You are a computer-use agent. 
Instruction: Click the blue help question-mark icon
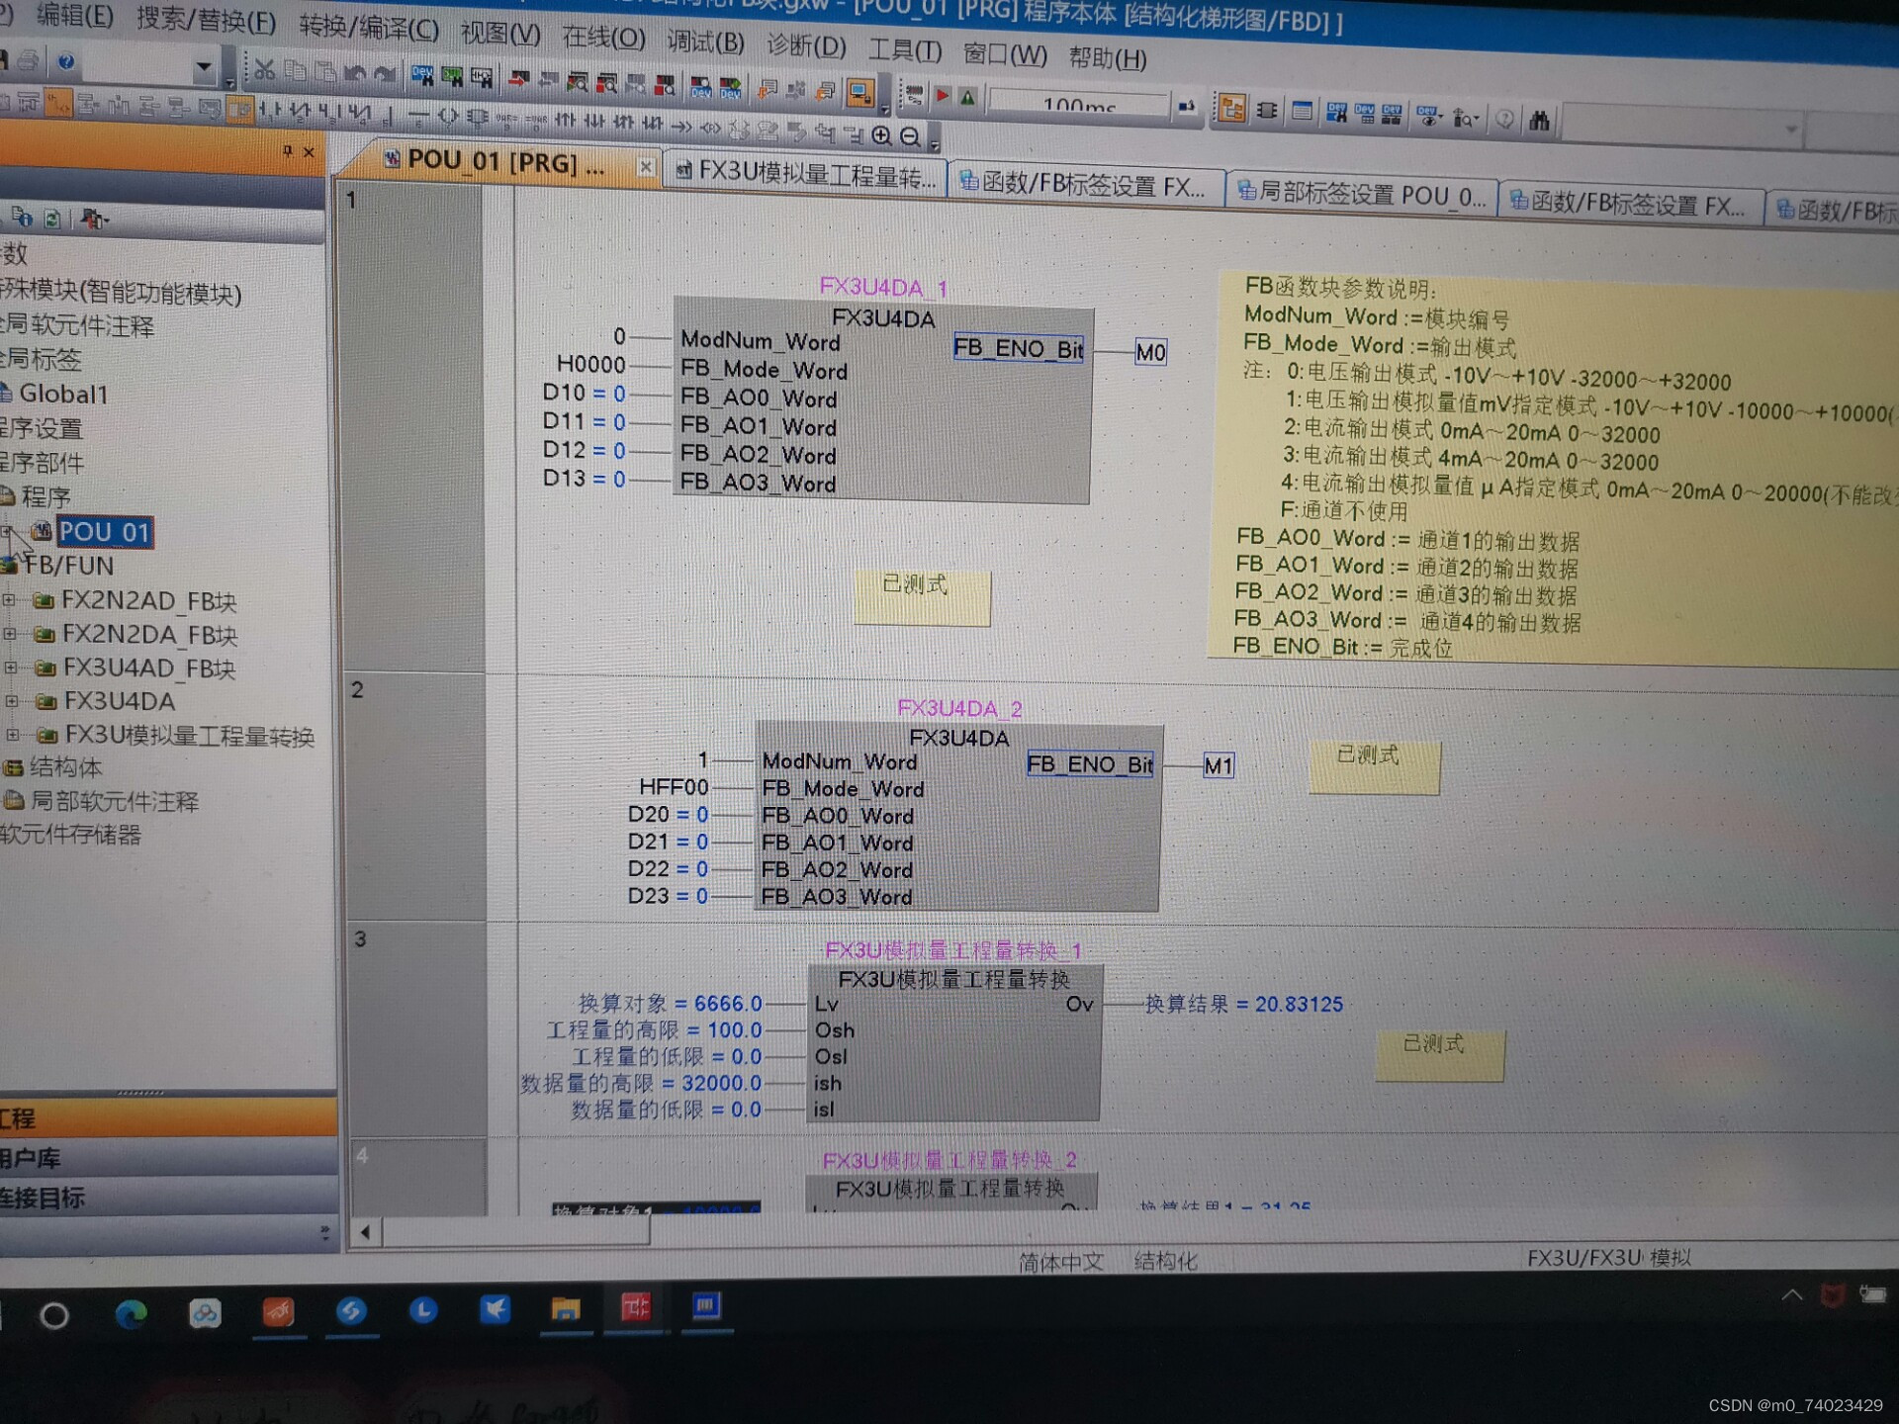[66, 62]
